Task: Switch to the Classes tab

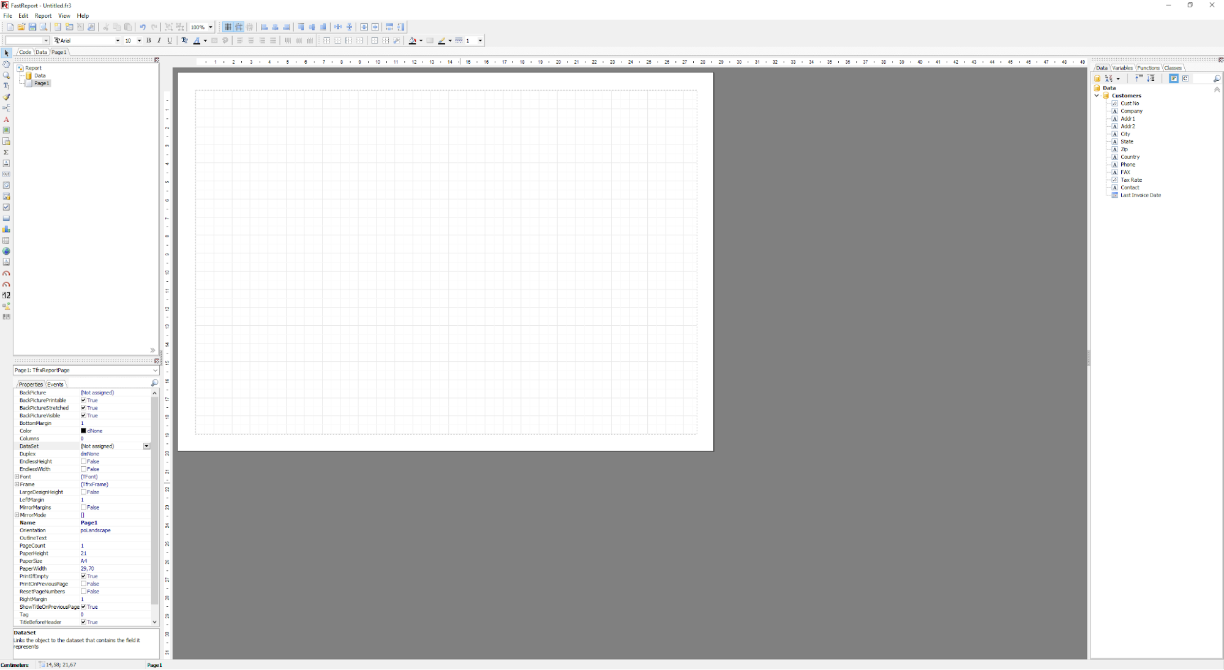Action: tap(1173, 68)
